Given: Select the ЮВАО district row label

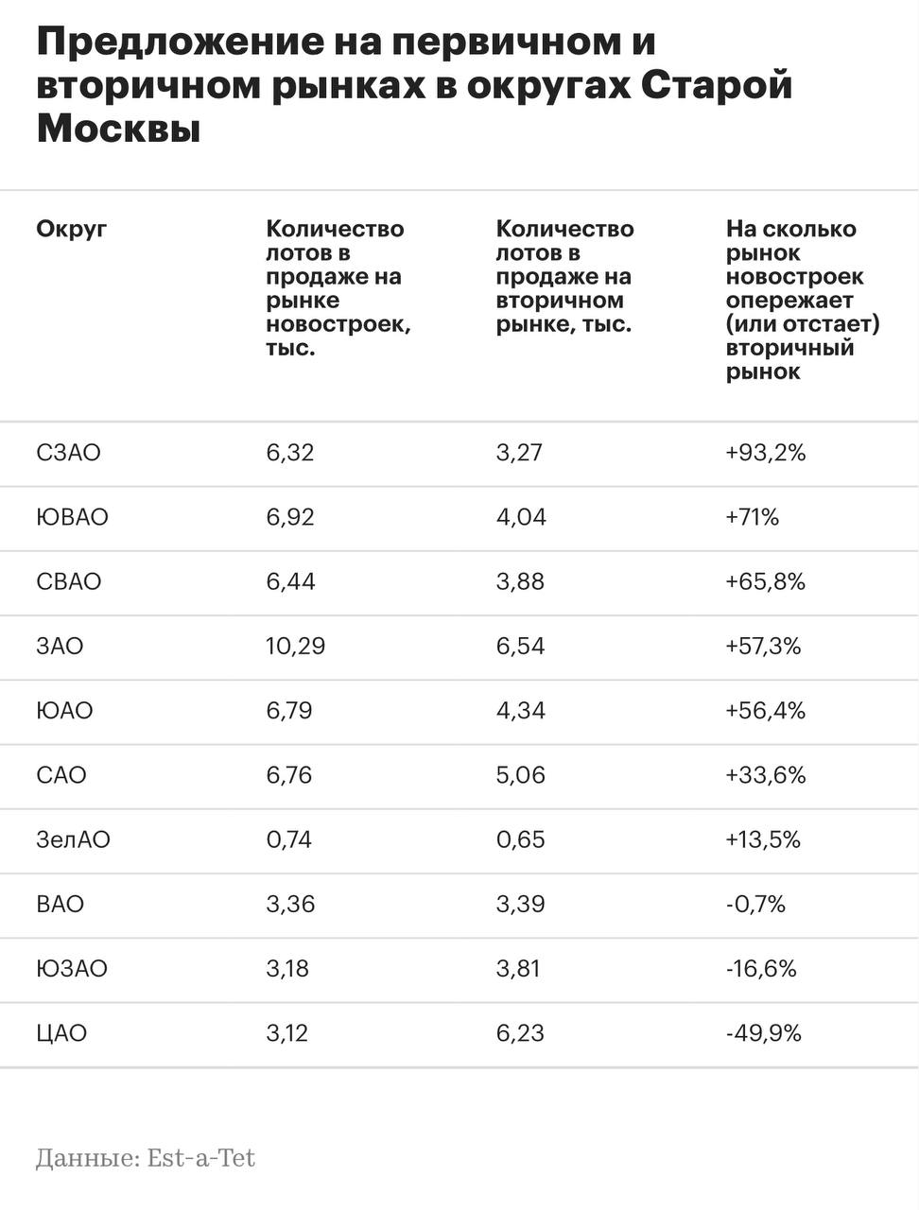Looking at the screenshot, I should pyautogui.click(x=72, y=517).
